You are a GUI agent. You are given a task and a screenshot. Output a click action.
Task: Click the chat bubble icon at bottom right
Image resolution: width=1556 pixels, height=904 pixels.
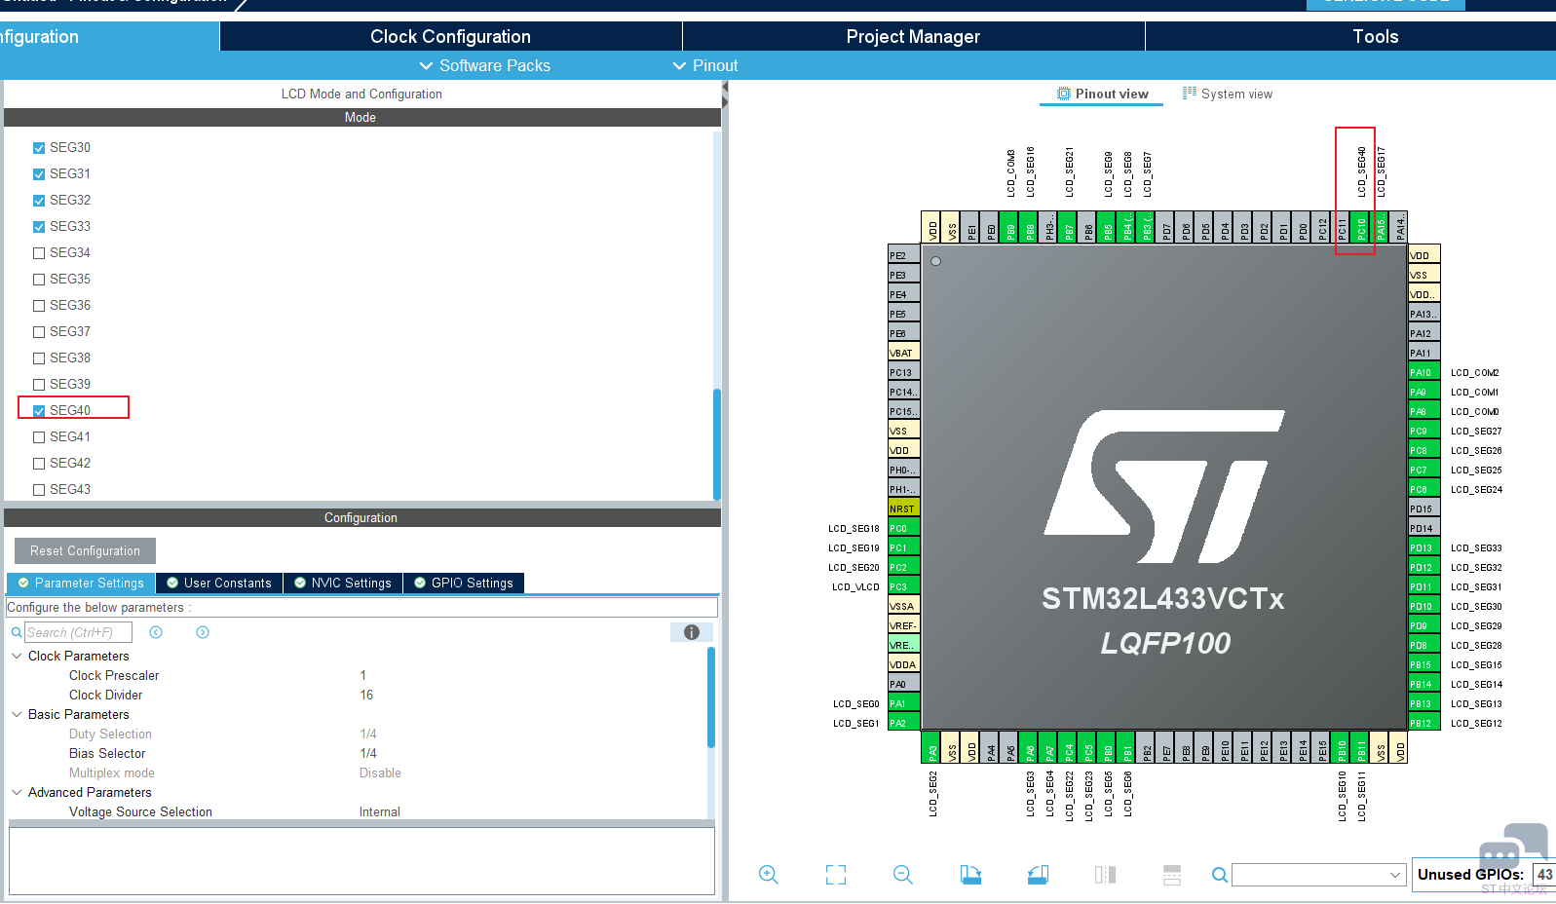coord(1512,848)
